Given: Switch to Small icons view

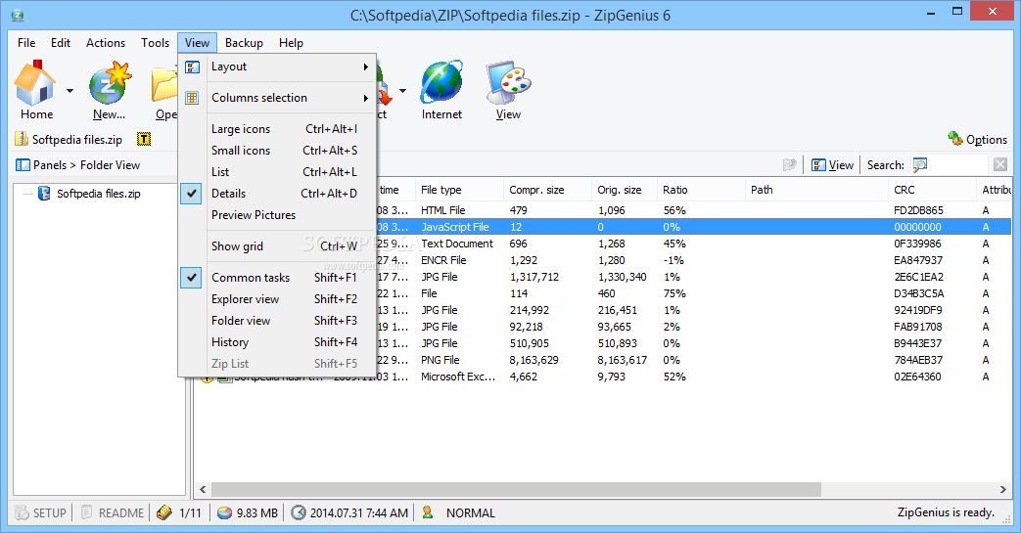Looking at the screenshot, I should click(277, 151).
